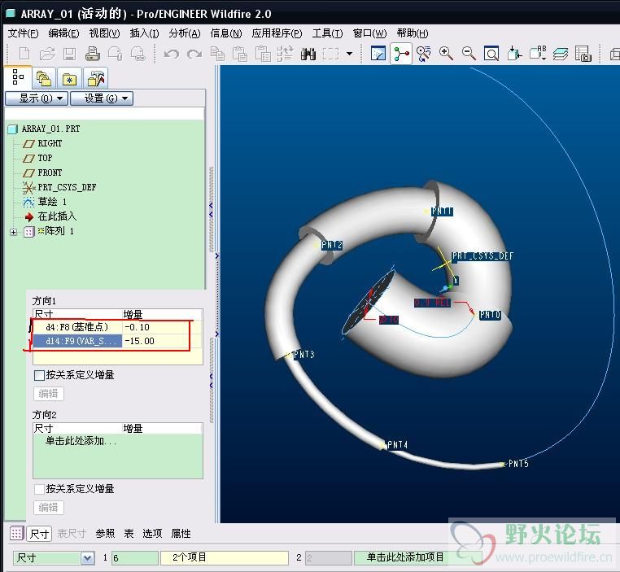Click the Regenerate model icon
The height and width of the screenshot is (572, 620).
click(x=285, y=54)
